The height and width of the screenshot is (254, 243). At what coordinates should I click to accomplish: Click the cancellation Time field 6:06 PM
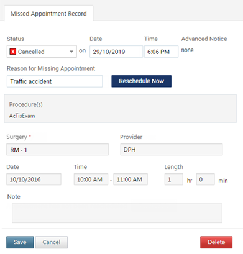(x=161, y=52)
